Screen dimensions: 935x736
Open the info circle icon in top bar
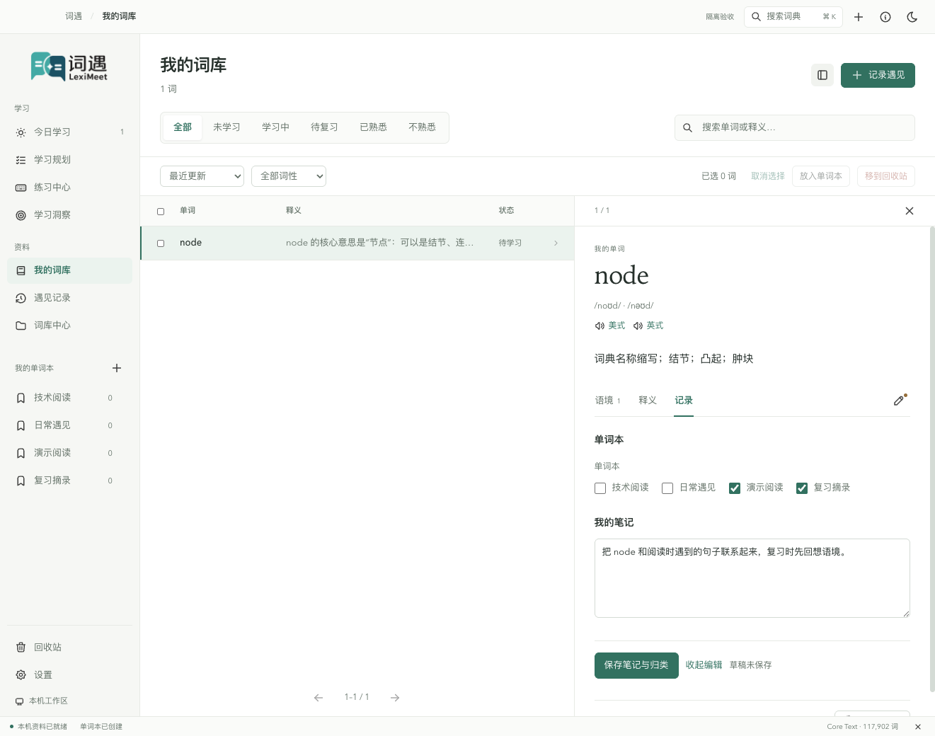point(885,17)
